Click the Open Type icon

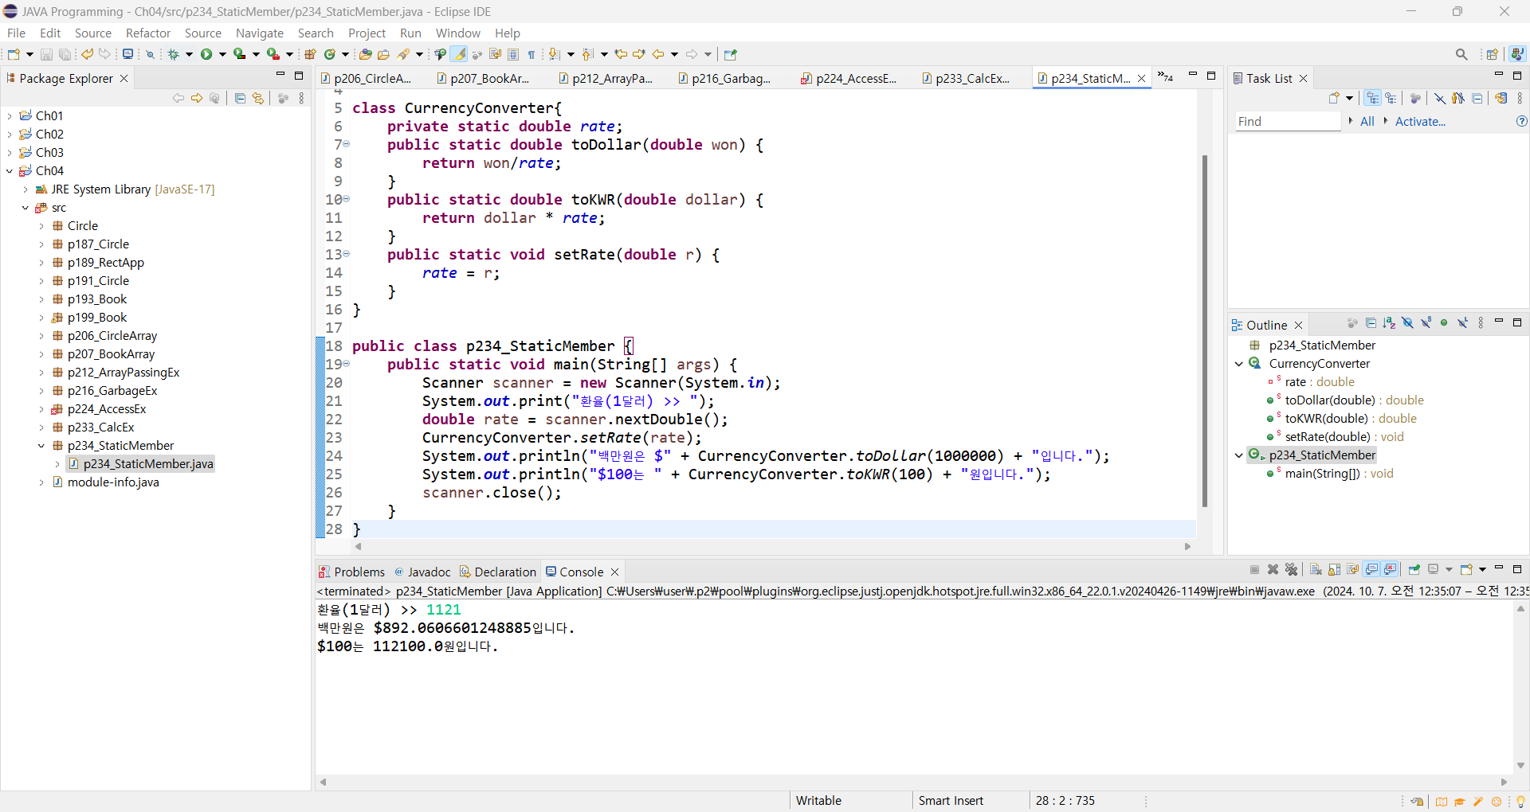coord(366,54)
